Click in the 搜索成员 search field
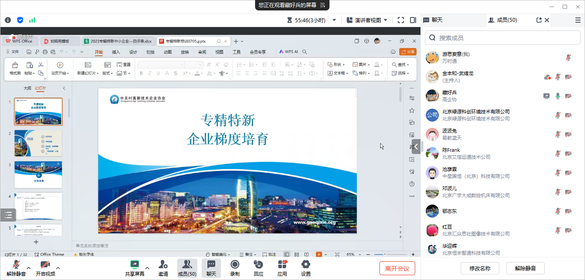The height and width of the screenshot is (280, 585). click(503, 38)
